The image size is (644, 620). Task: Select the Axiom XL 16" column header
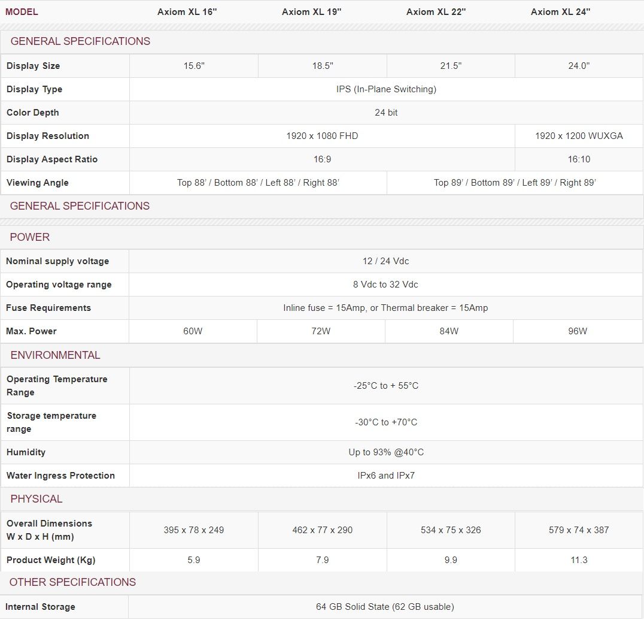pyautogui.click(x=187, y=12)
